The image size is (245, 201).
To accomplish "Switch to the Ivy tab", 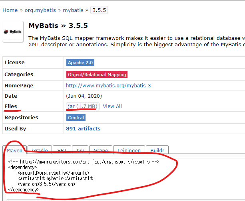I will coord(80,150).
